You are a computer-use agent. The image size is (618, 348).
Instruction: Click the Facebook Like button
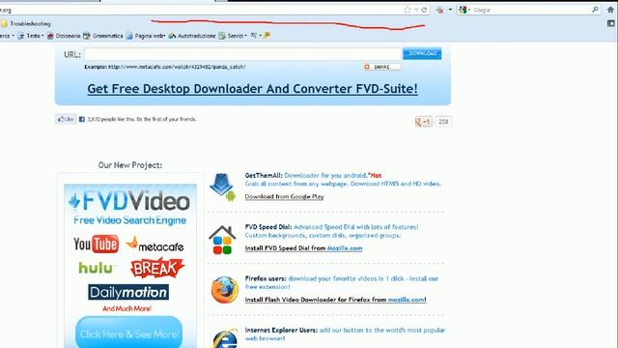point(66,119)
